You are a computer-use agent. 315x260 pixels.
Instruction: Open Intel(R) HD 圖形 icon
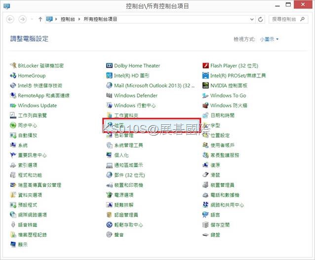109,75
